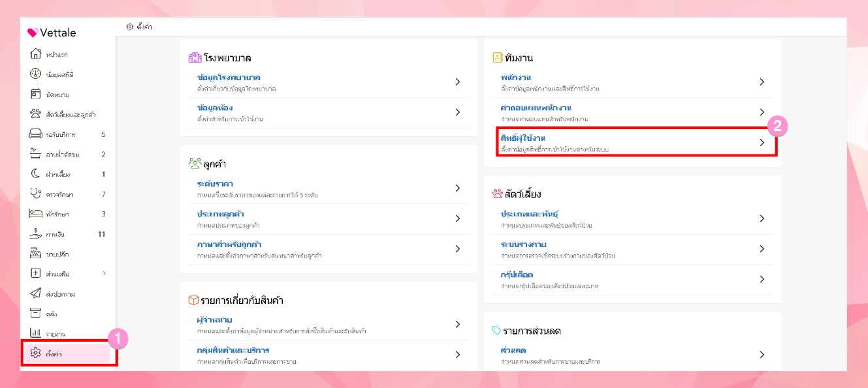Open reports via the bar chart icon

(x=36, y=333)
